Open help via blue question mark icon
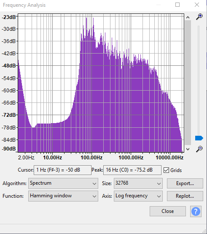Image resolution: width=207 pixels, height=234 pixels. tap(196, 212)
